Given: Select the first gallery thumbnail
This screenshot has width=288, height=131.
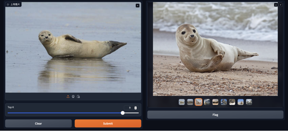Looking at the screenshot, I should click(182, 102).
